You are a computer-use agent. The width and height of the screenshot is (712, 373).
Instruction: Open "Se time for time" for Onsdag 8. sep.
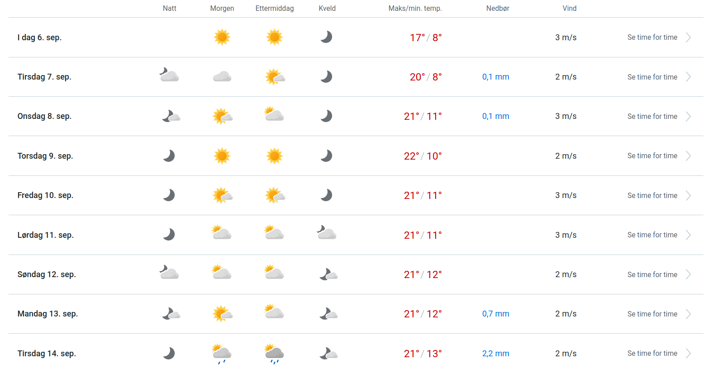point(652,117)
